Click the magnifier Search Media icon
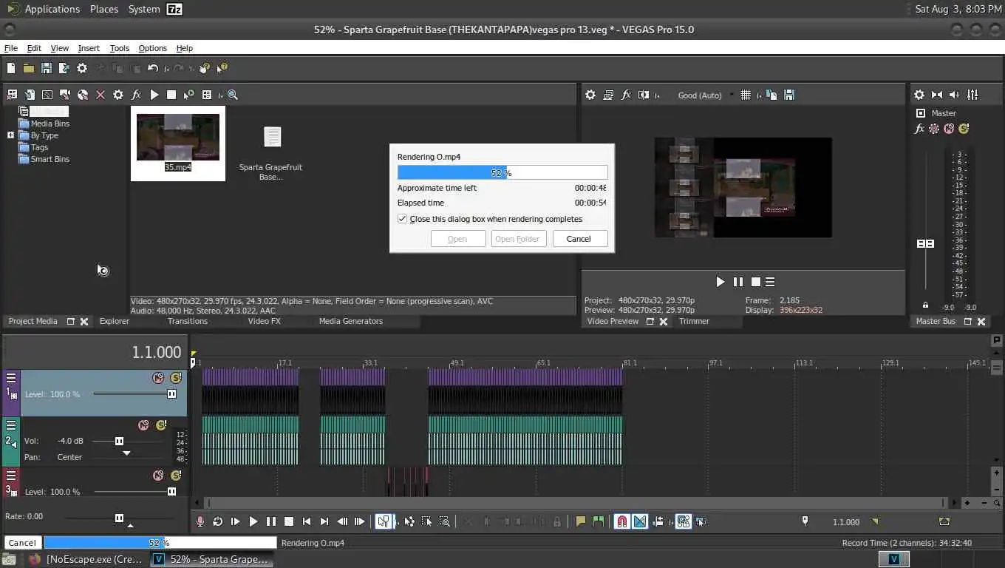1005x568 pixels. [232, 95]
